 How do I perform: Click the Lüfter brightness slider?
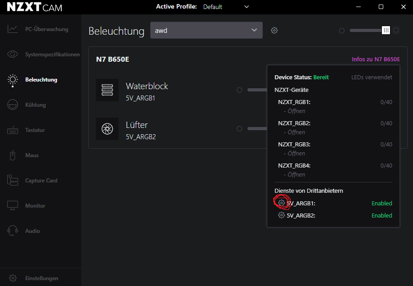pos(257,129)
